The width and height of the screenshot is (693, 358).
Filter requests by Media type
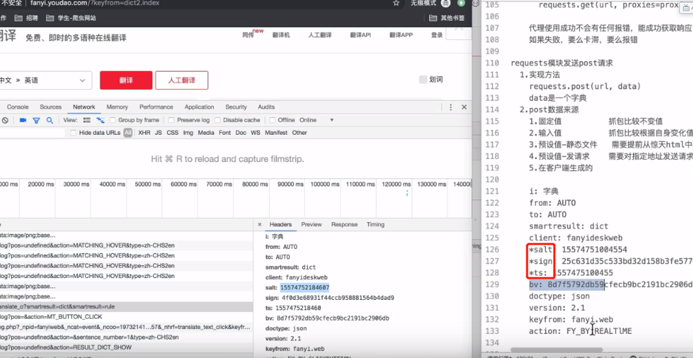click(206, 133)
